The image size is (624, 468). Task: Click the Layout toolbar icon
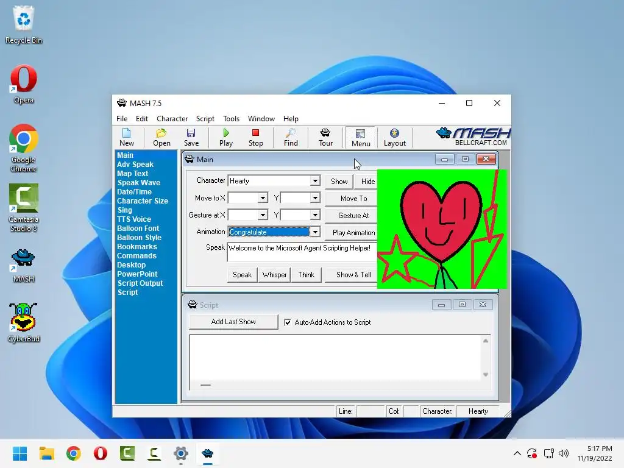point(395,137)
